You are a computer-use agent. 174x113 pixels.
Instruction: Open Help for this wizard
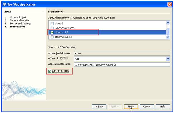pyautogui.click(x=163, y=107)
